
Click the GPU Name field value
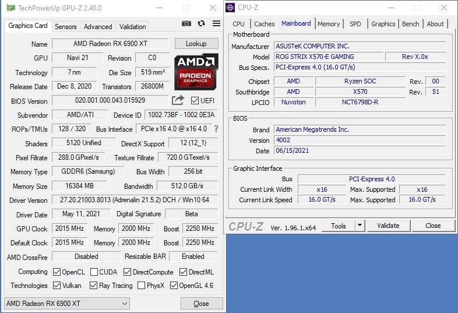point(110,44)
